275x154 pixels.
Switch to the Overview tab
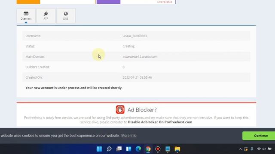(x=26, y=16)
